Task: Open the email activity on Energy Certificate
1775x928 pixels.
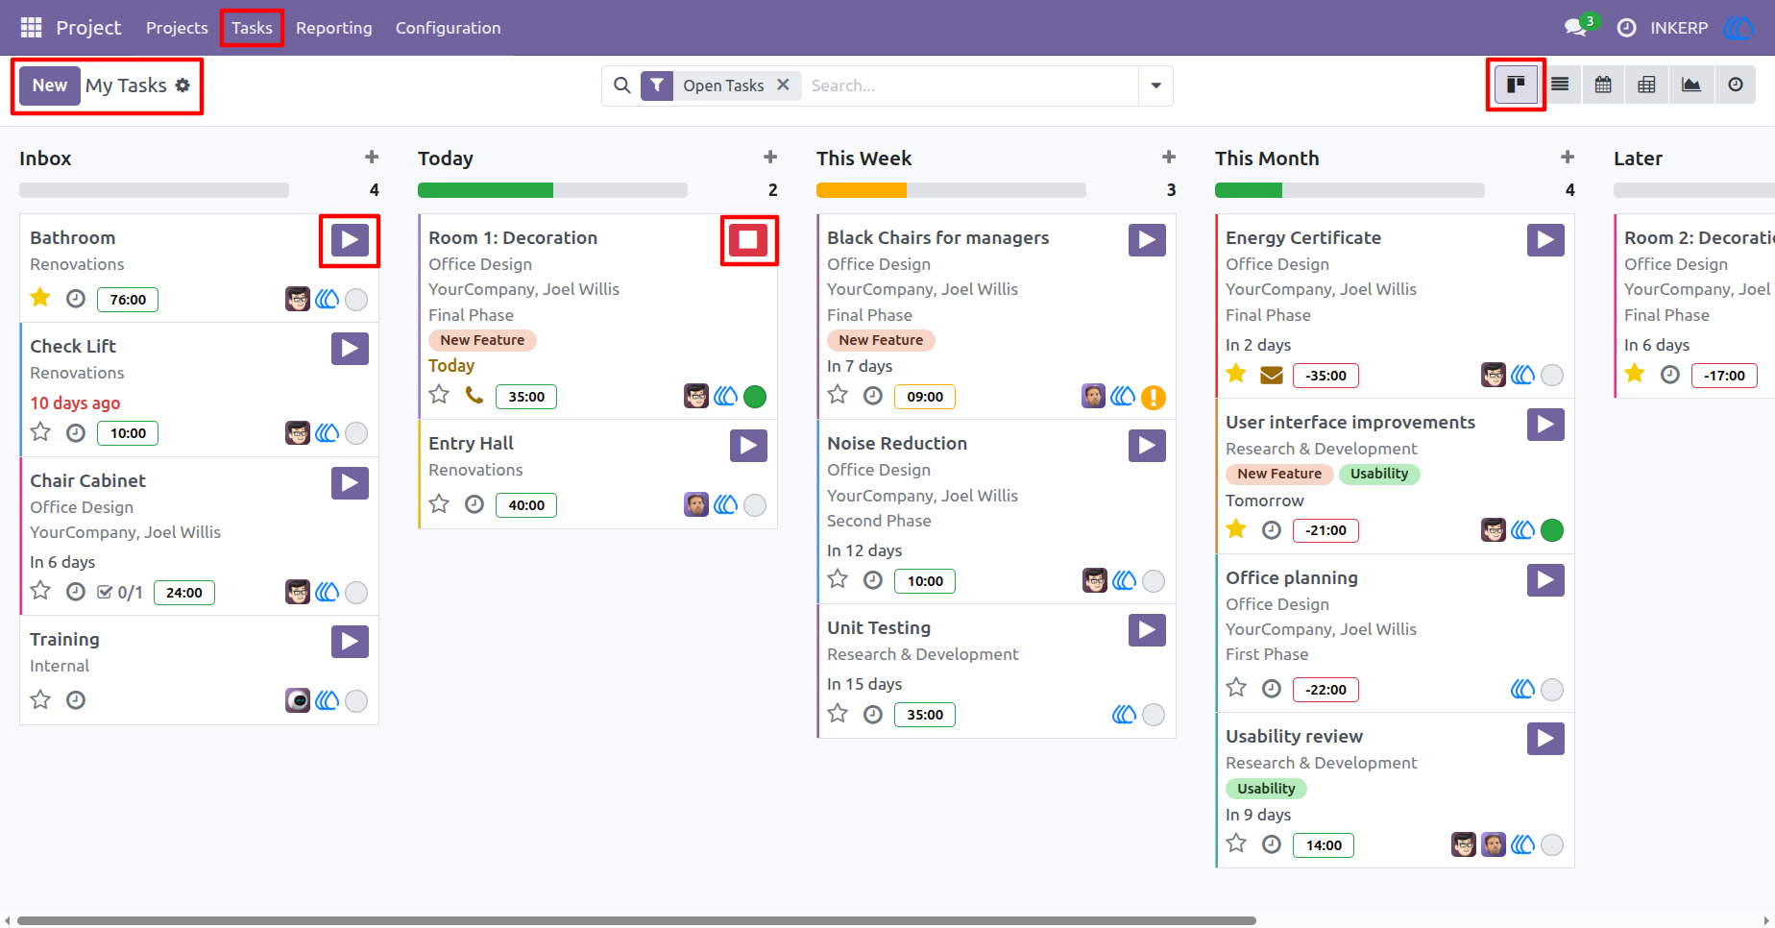Action: point(1272,375)
